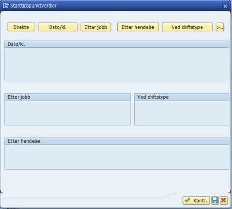This screenshot has width=232, height=209.
Task: Click the Ved driftstype group box title
Action: coord(153,97)
